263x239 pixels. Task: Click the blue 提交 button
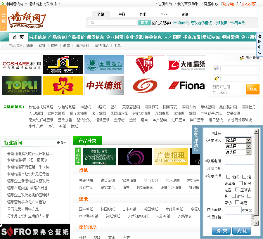point(221,231)
